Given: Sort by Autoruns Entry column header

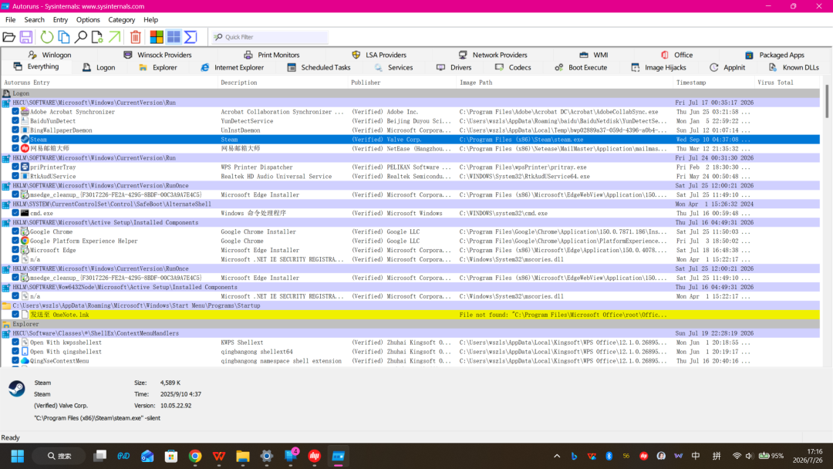Looking at the screenshot, I should 110,83.
